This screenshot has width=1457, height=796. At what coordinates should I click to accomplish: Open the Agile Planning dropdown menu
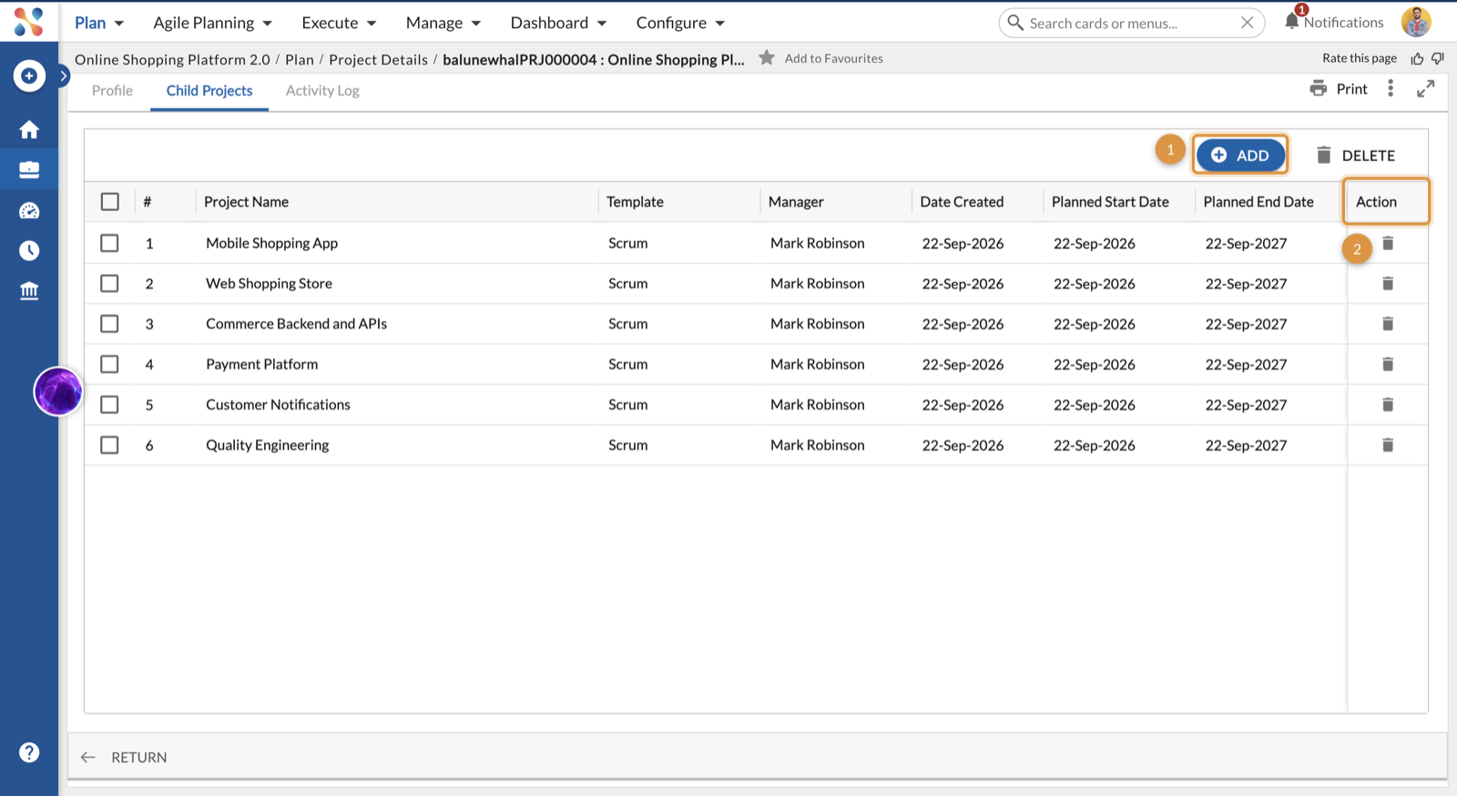[213, 23]
